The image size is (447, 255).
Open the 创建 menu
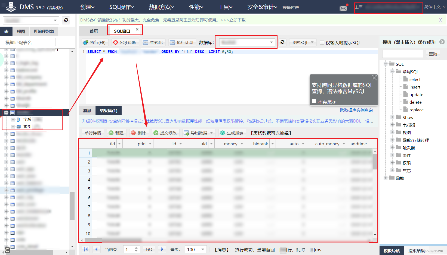pyautogui.click(x=87, y=7)
